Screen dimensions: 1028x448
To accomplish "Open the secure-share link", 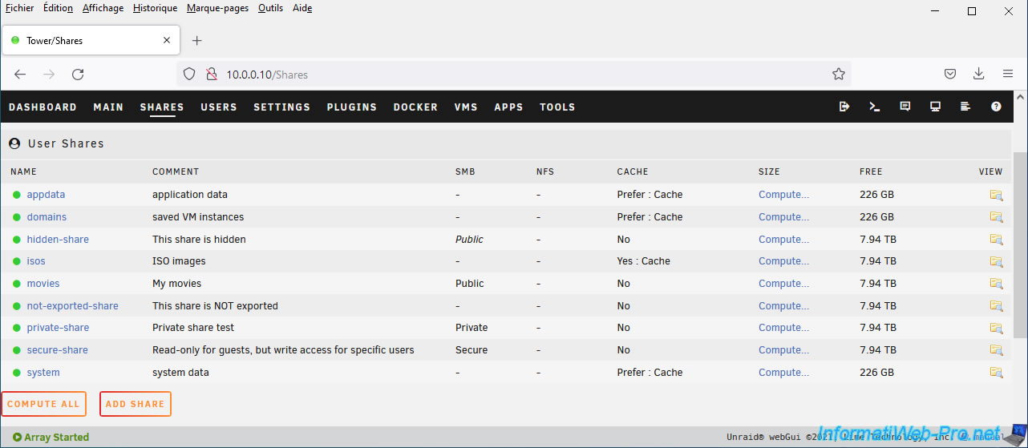I will (57, 350).
